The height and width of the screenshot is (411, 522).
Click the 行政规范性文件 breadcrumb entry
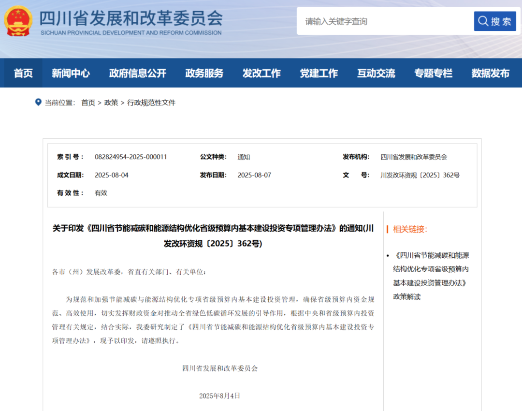coord(151,102)
